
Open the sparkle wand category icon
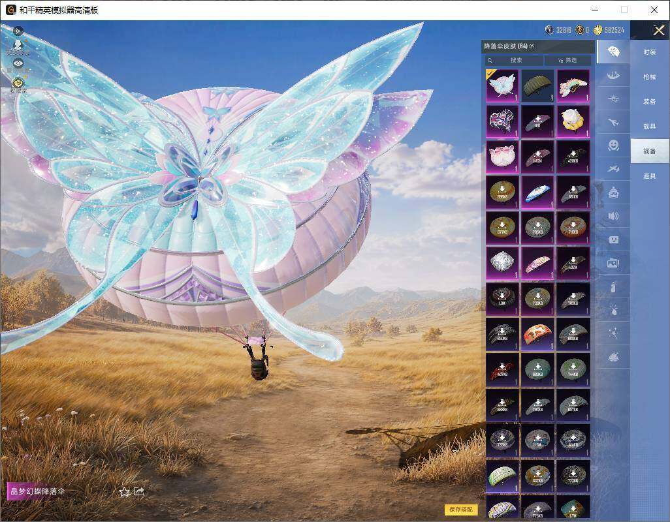[x=613, y=333]
